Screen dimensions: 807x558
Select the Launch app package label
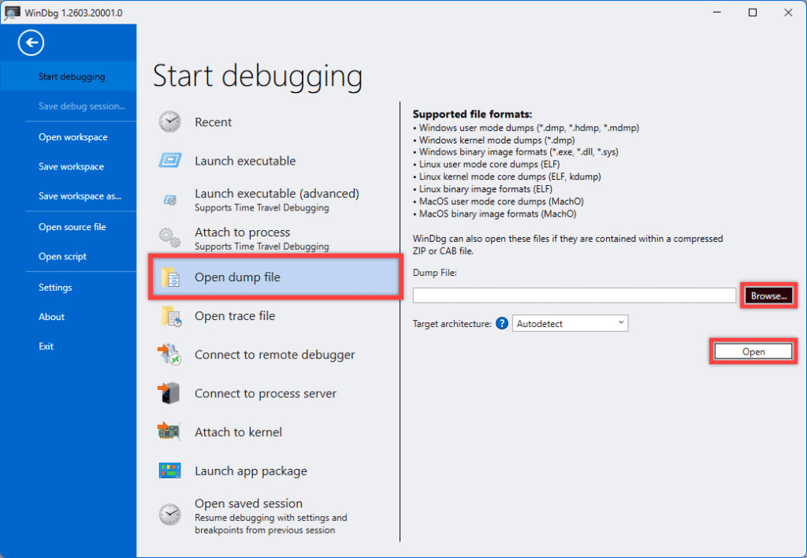pyautogui.click(x=251, y=471)
